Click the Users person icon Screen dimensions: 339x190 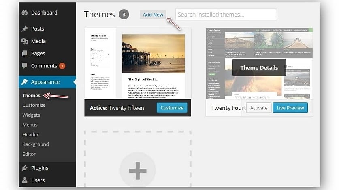click(x=25, y=180)
